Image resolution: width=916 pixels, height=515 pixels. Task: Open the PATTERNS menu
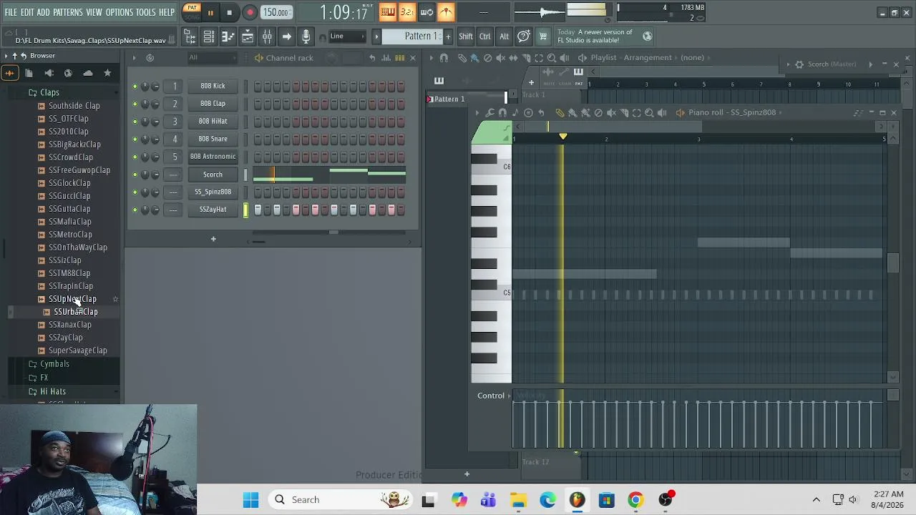pyautogui.click(x=68, y=12)
